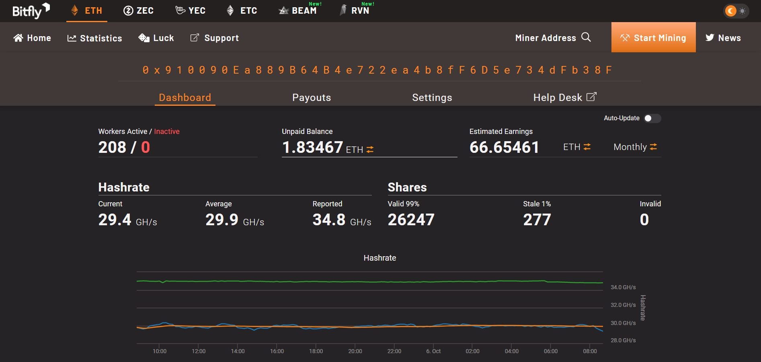Select the ETC coin icon
Image resolution: width=761 pixels, height=362 pixels.
coord(230,10)
